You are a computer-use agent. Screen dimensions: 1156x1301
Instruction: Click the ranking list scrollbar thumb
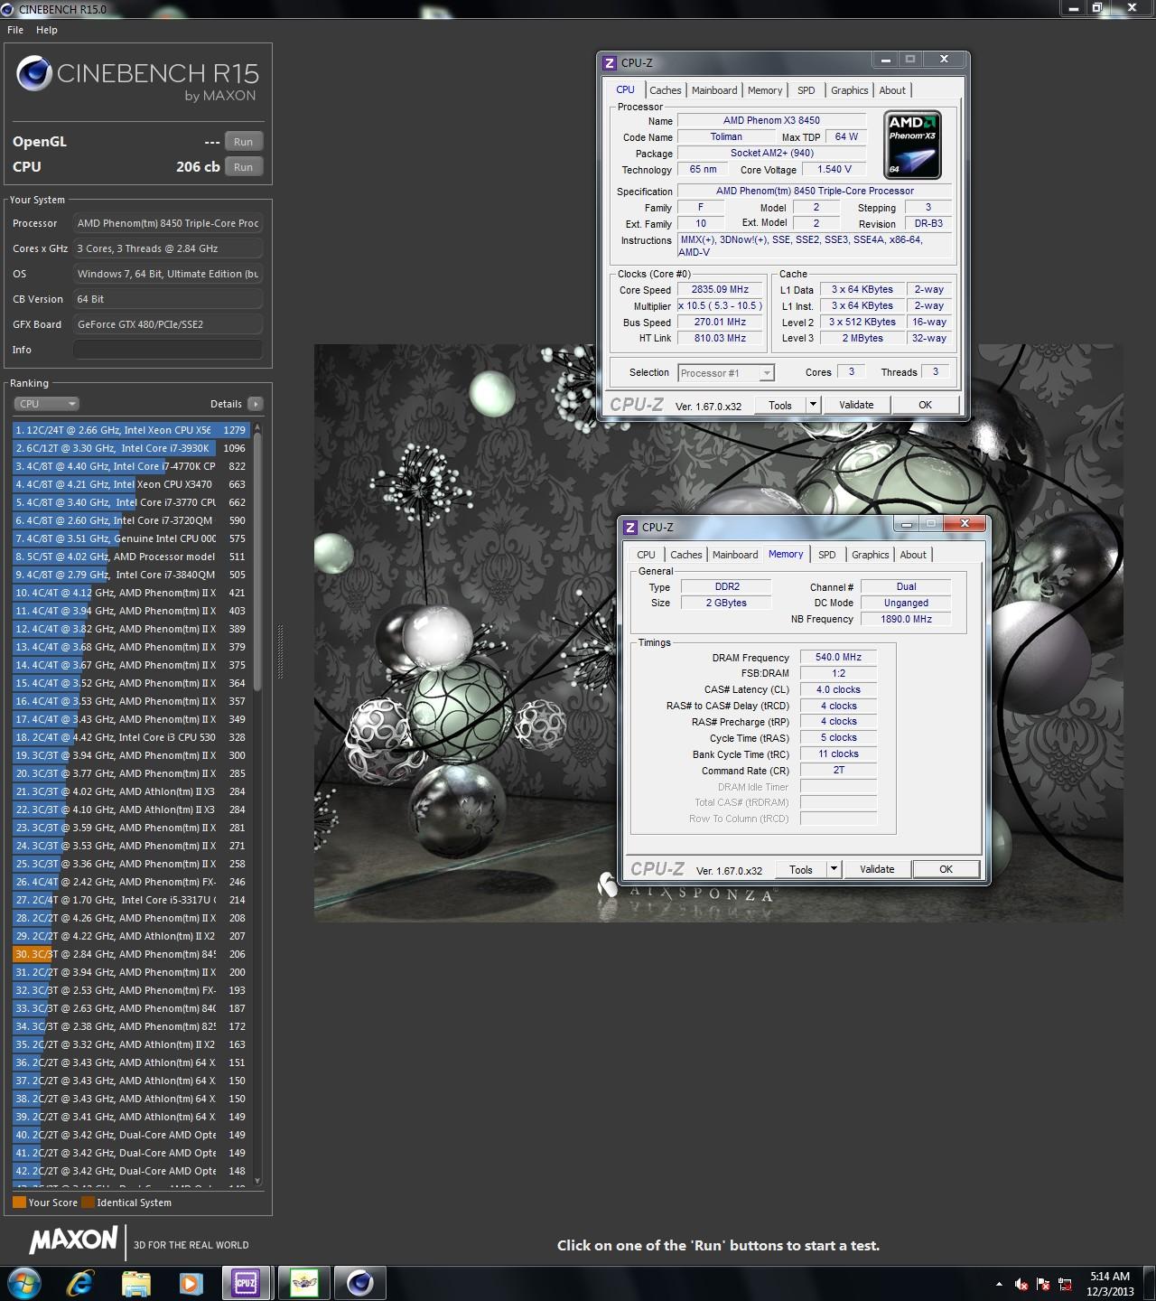click(x=257, y=562)
